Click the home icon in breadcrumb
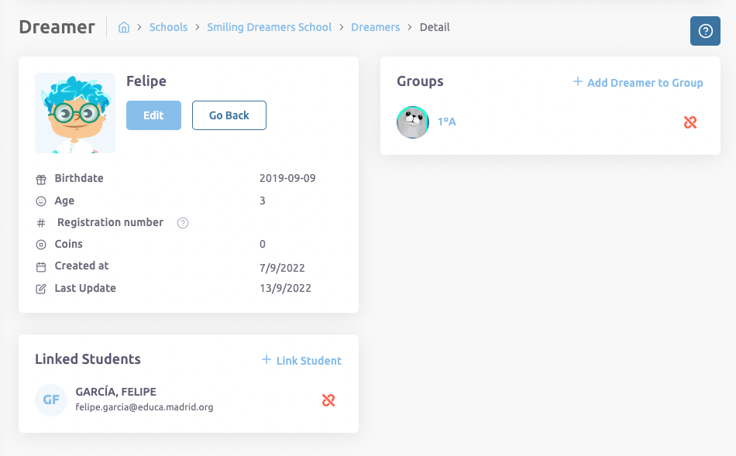Viewport: 736px width, 456px height. click(124, 28)
